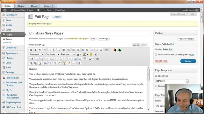Switch to the HTML editor tab
This screenshot has width=204, height=114.
[x=144, y=45]
